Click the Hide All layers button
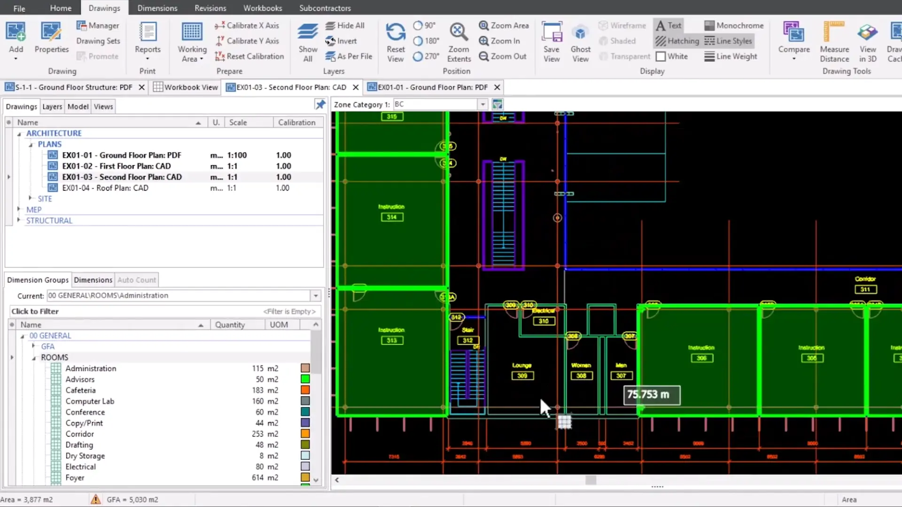The width and height of the screenshot is (902, 507). (345, 25)
